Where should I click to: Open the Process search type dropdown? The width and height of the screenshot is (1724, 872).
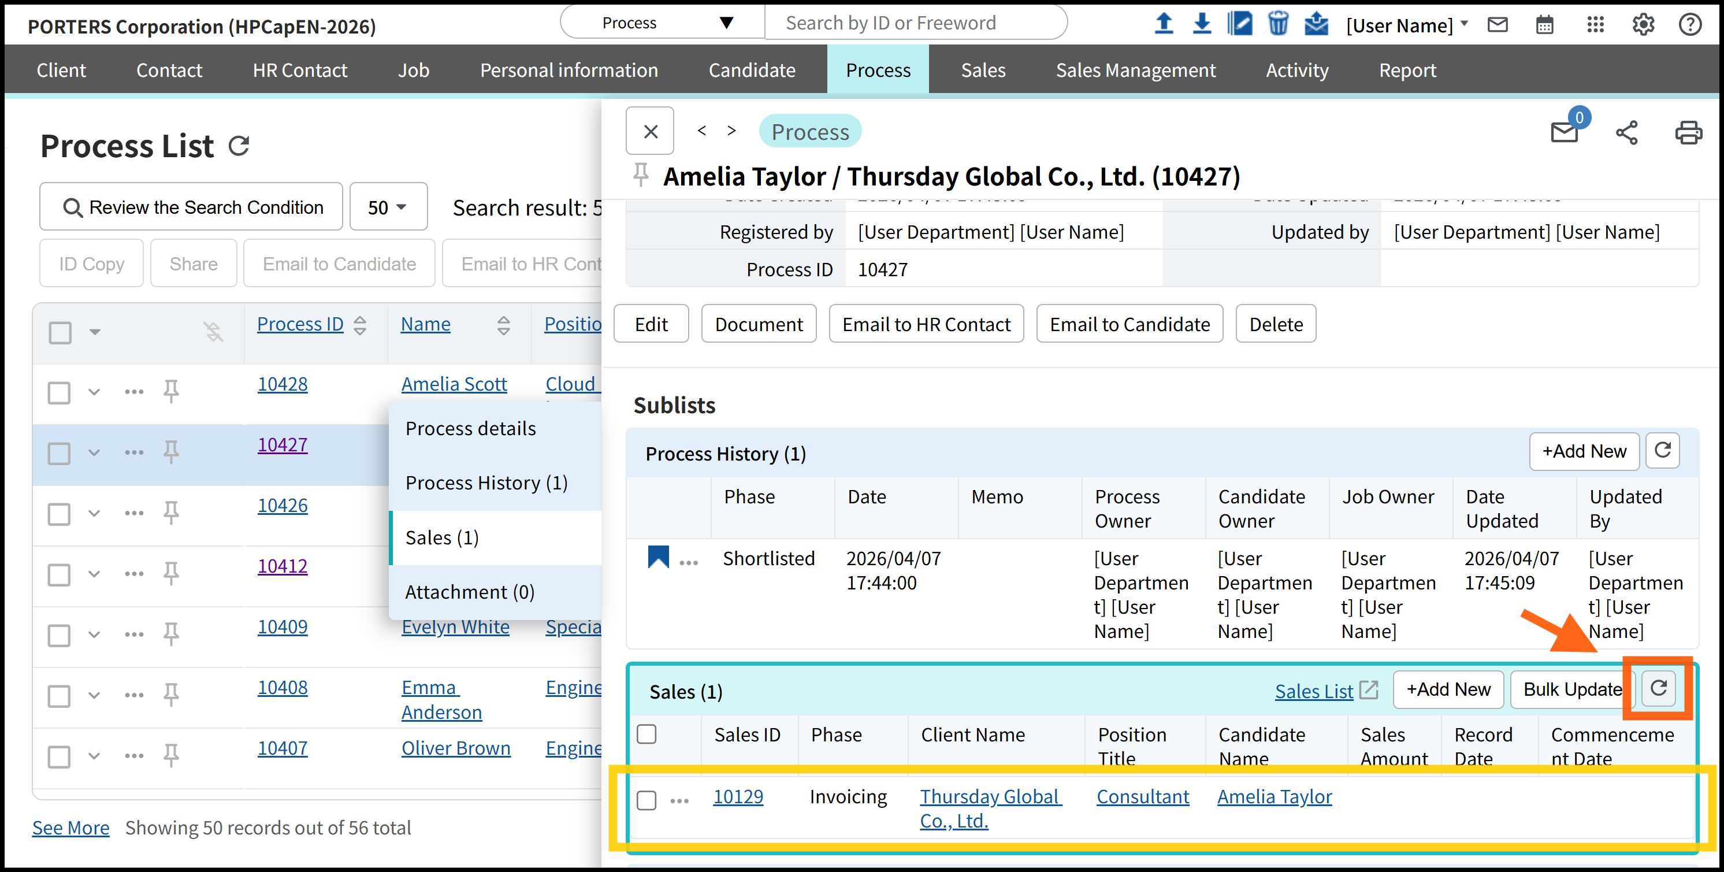(663, 24)
